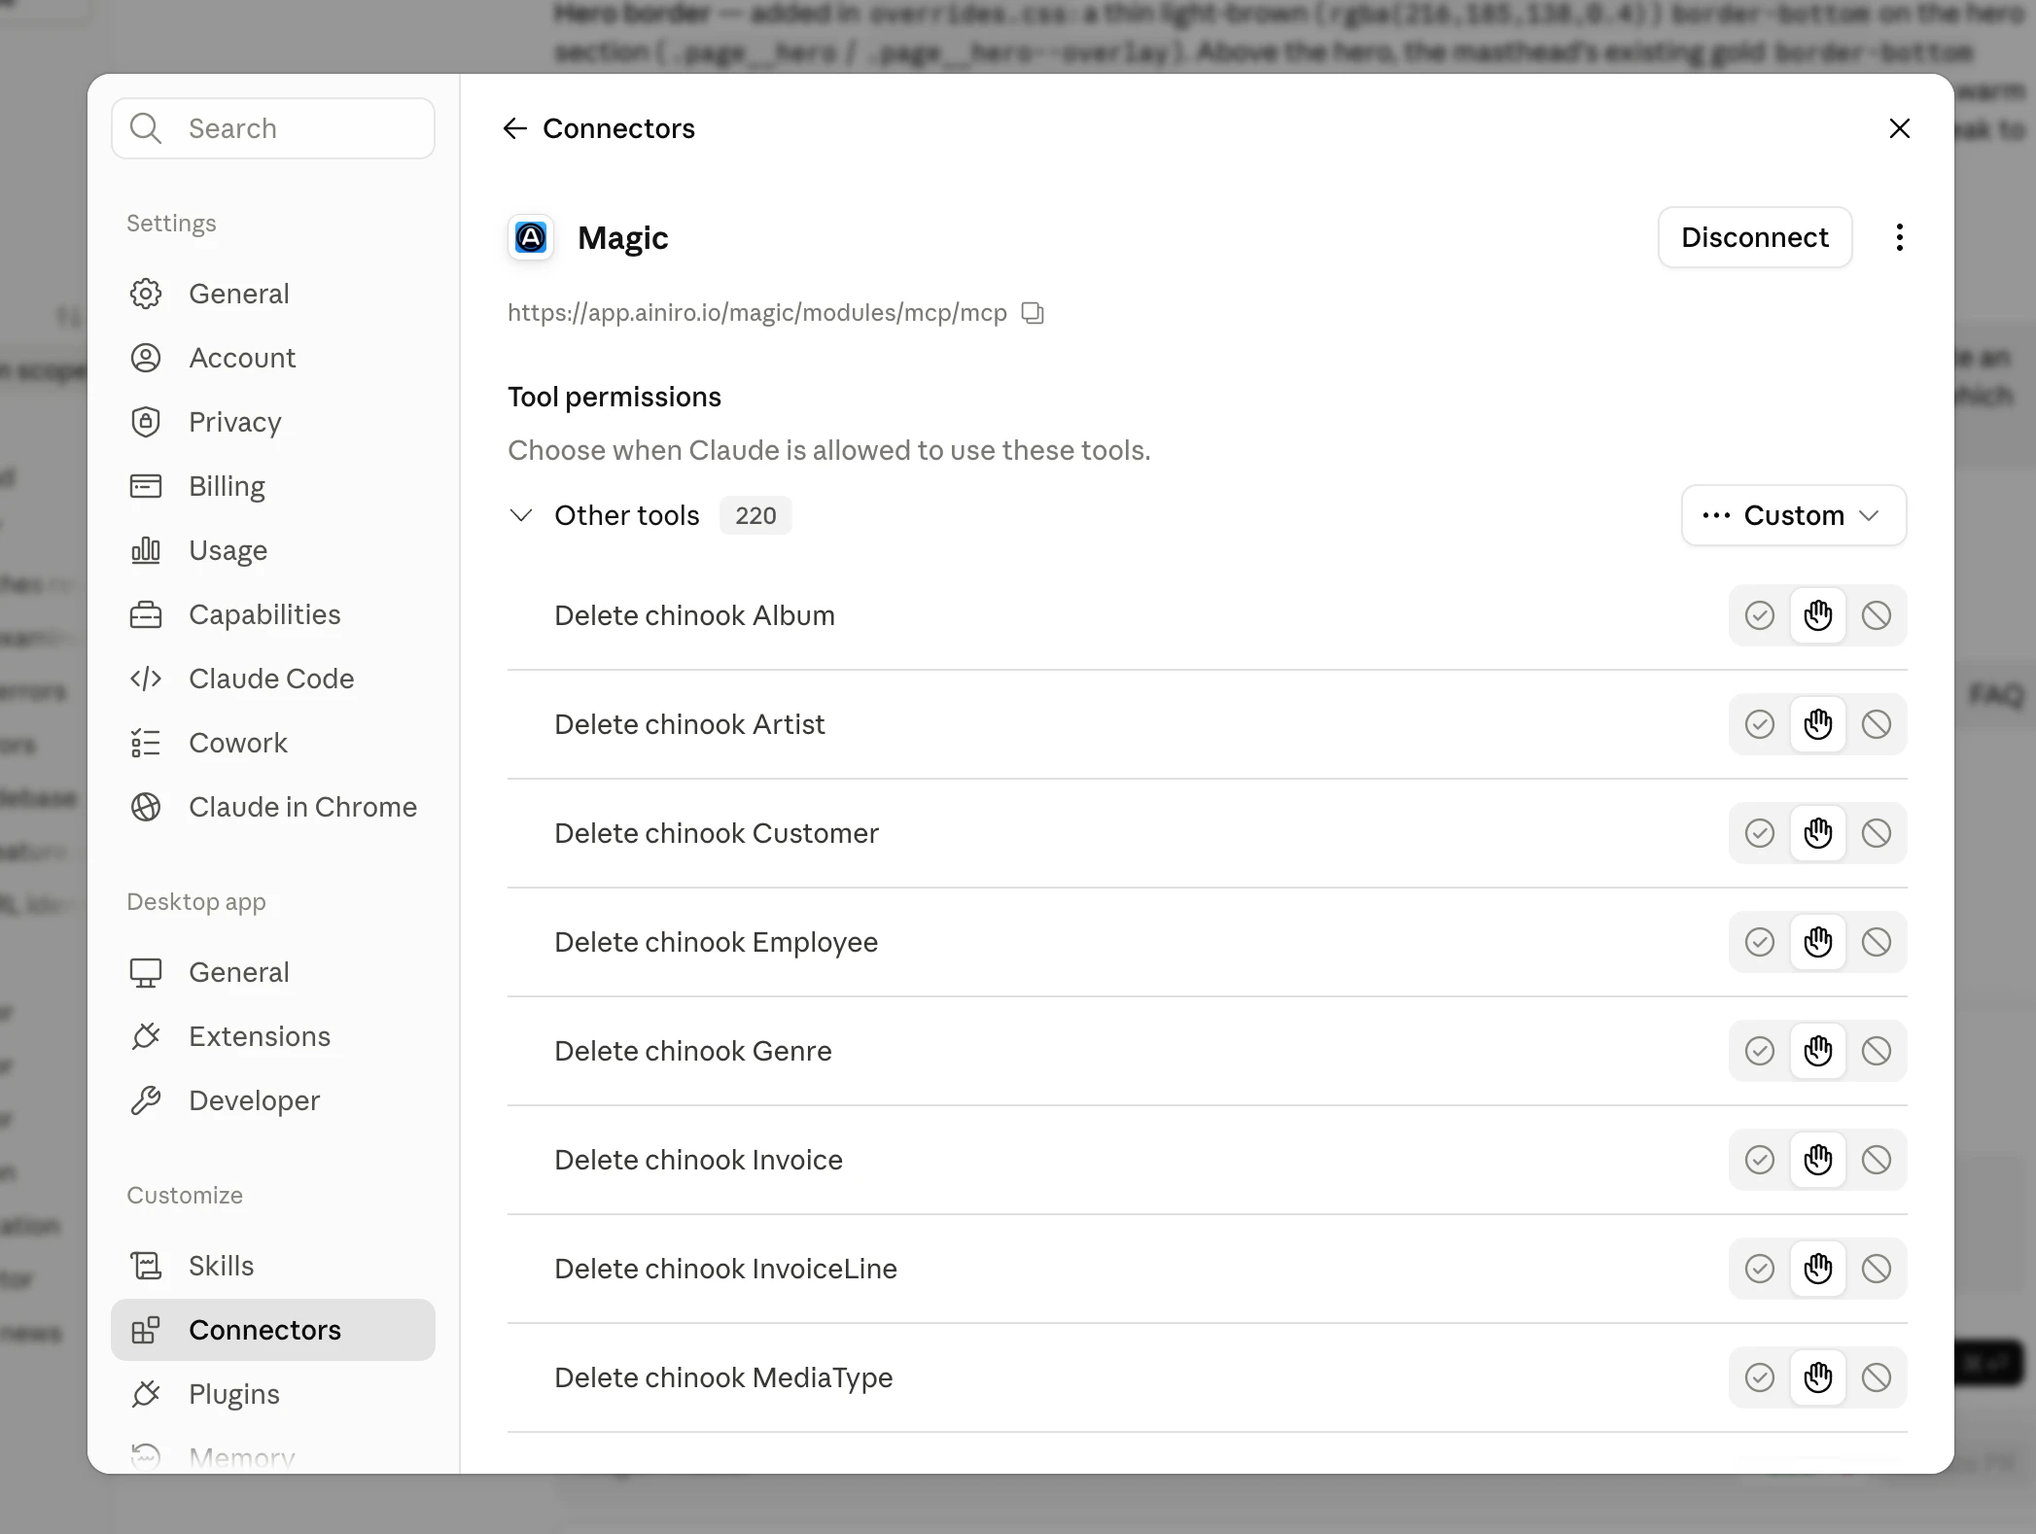Image resolution: width=2036 pixels, height=1534 pixels.
Task: Select Connectors in the sidebar
Action: pos(272,1330)
